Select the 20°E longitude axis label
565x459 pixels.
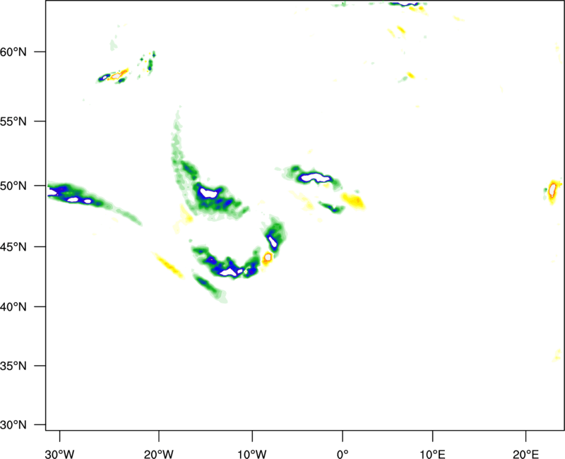(525, 454)
